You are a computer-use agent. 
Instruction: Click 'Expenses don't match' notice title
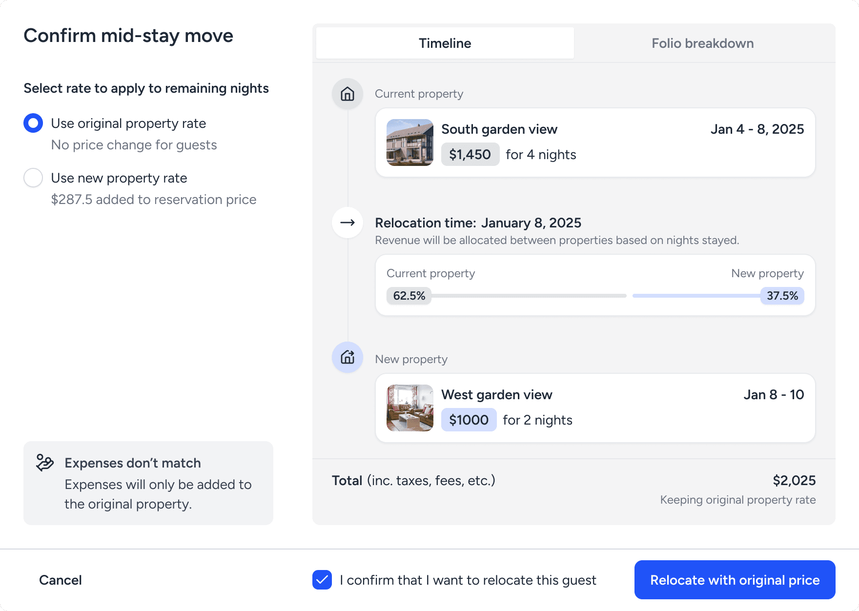click(133, 463)
